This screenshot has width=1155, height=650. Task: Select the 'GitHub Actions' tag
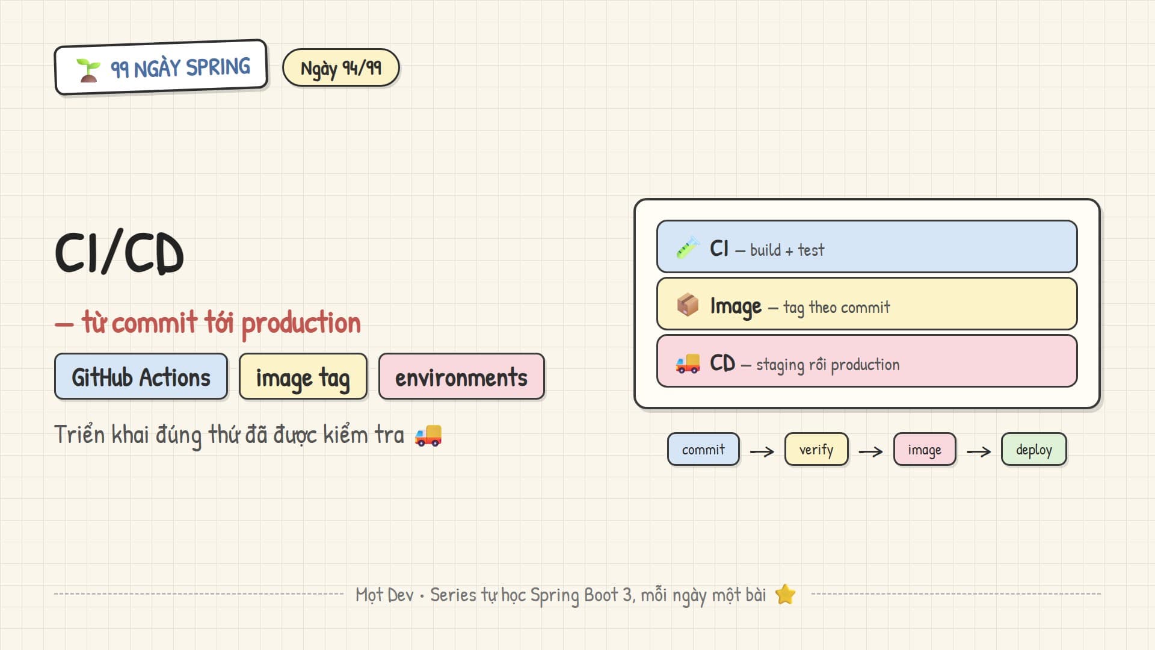pos(141,377)
